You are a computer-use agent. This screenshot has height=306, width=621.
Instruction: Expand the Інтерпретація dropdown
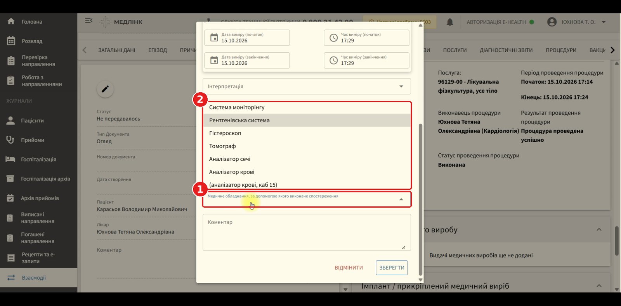[307, 86]
